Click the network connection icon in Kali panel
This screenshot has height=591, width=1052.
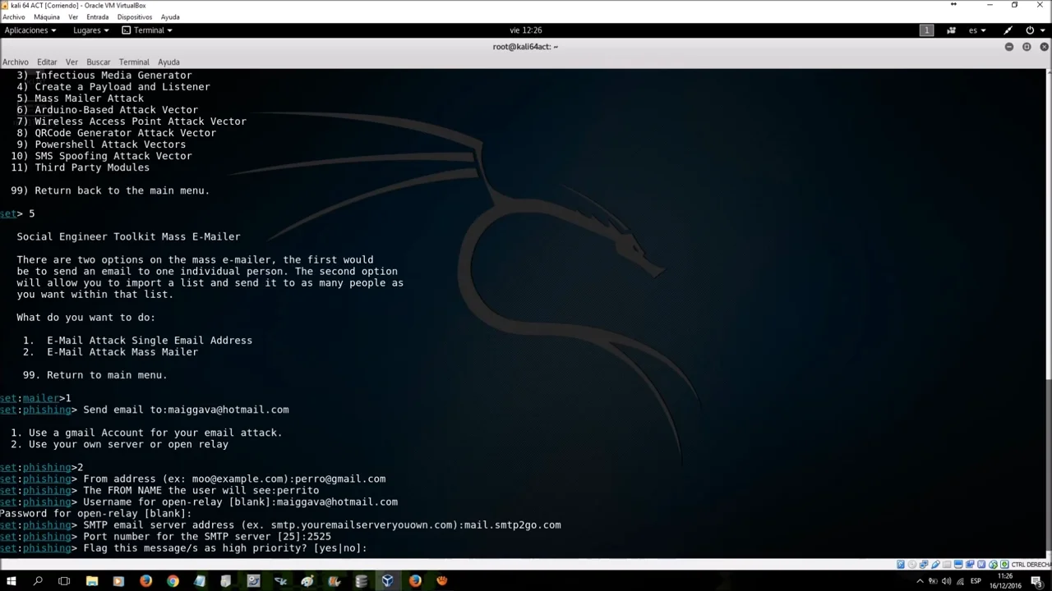coord(1008,30)
